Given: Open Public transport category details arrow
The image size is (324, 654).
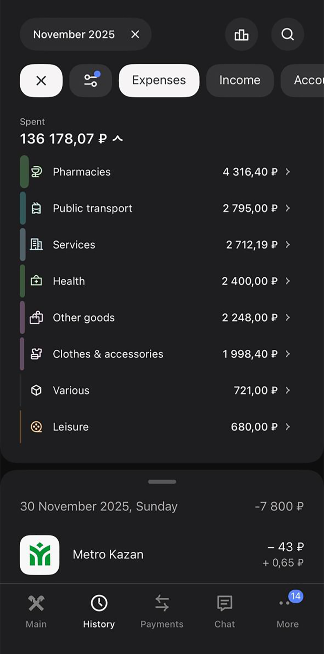Looking at the screenshot, I should point(288,208).
